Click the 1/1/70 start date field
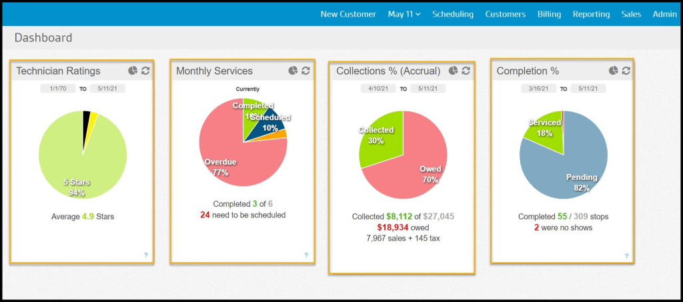 pyautogui.click(x=57, y=88)
